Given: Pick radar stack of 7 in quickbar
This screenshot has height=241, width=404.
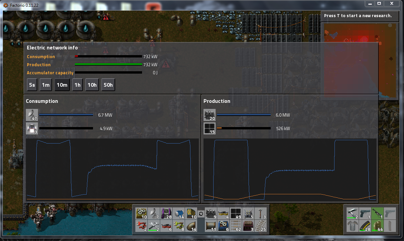Looking at the screenshot, I should coord(154,213).
